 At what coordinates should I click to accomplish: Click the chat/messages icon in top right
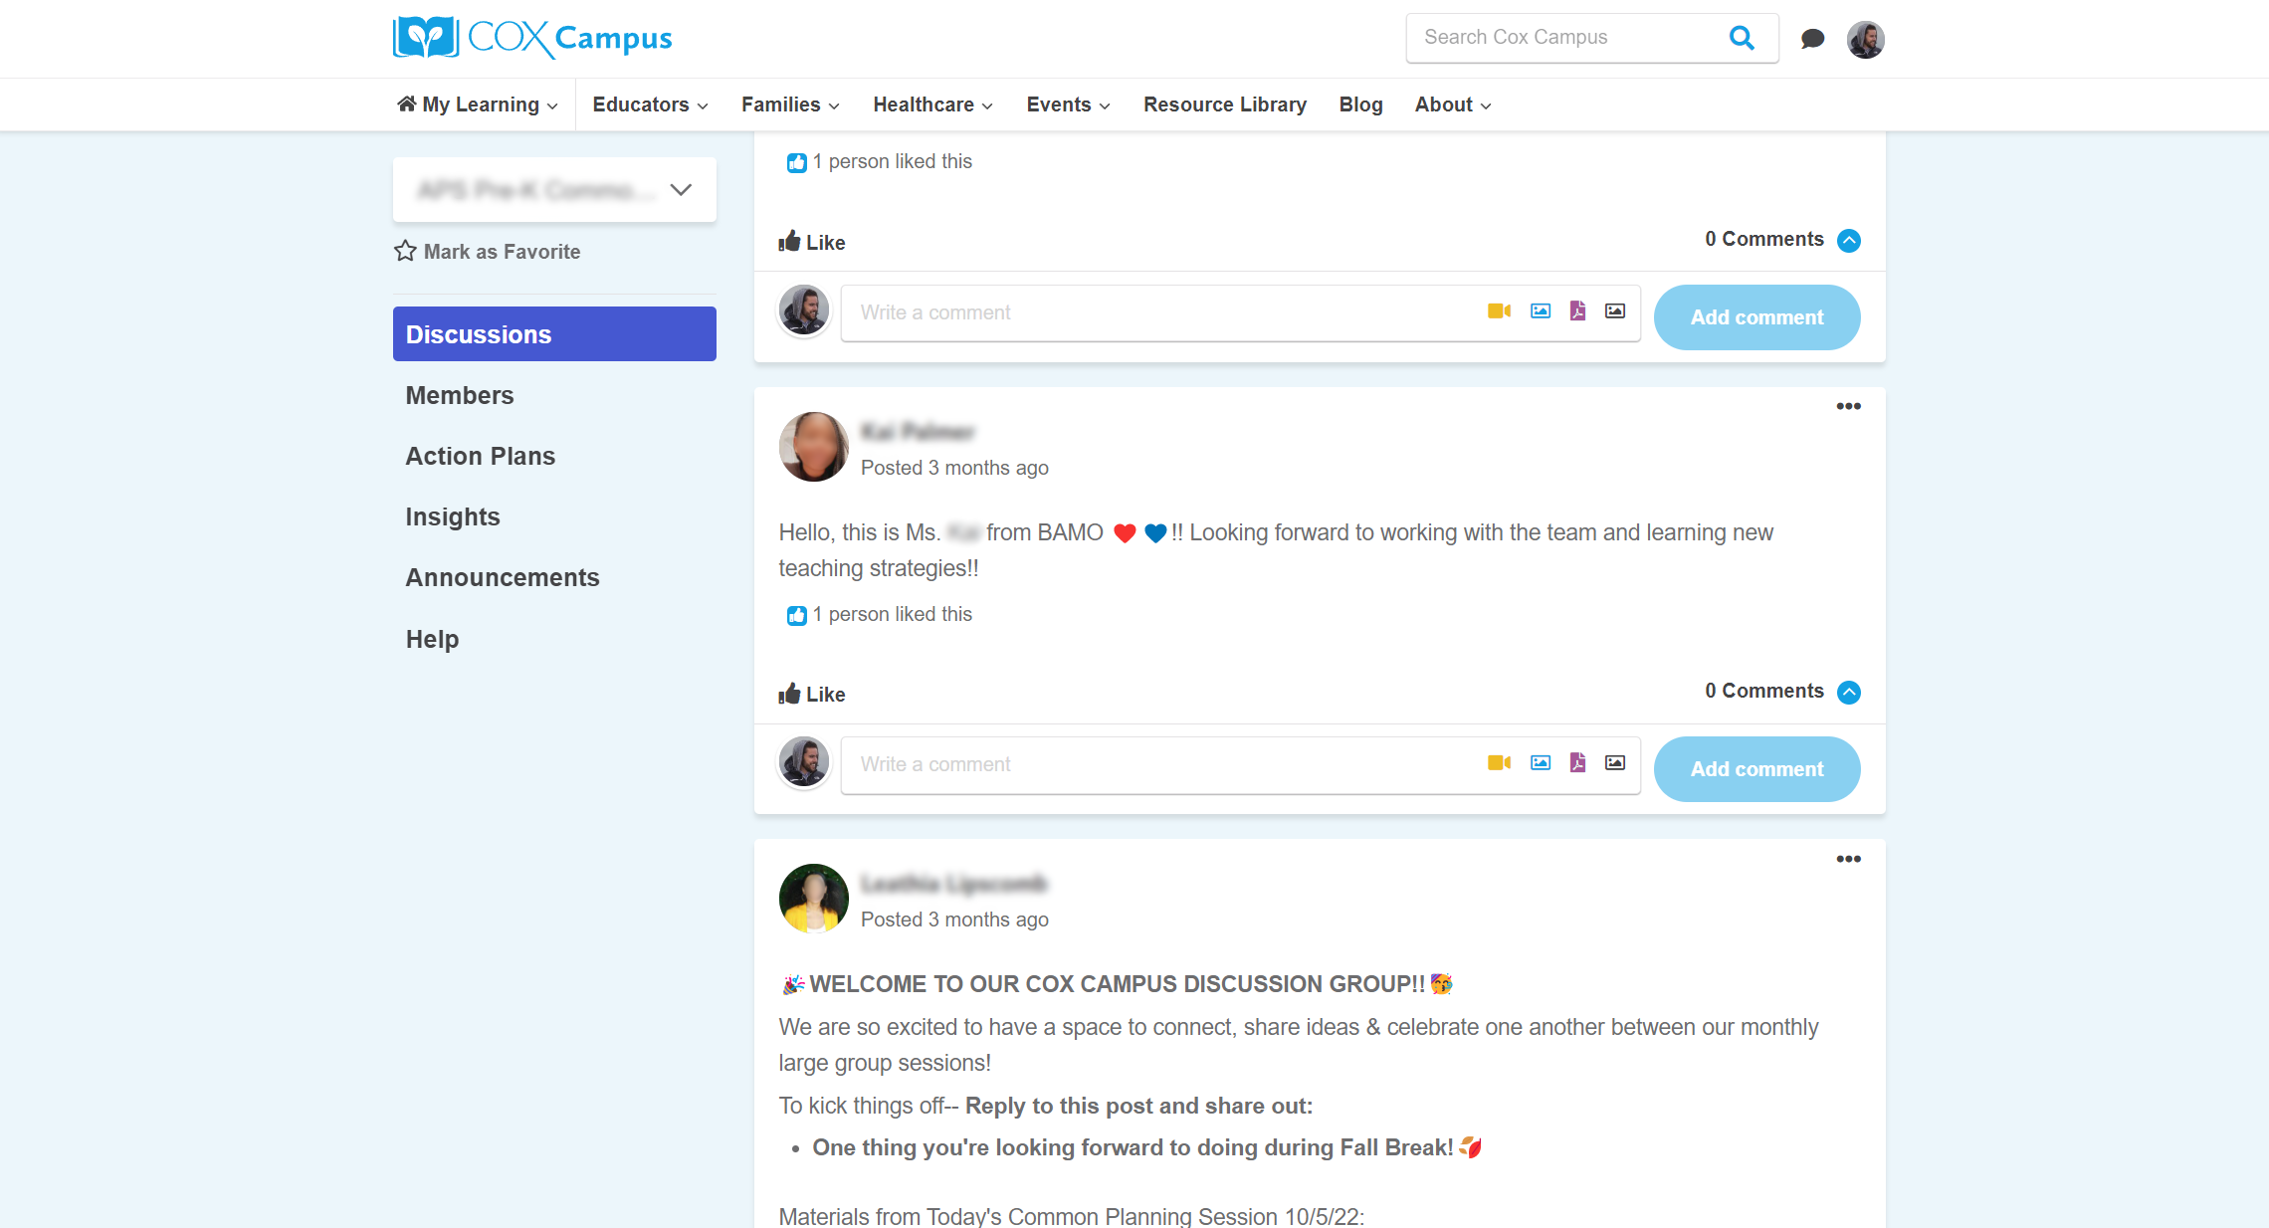(1811, 38)
